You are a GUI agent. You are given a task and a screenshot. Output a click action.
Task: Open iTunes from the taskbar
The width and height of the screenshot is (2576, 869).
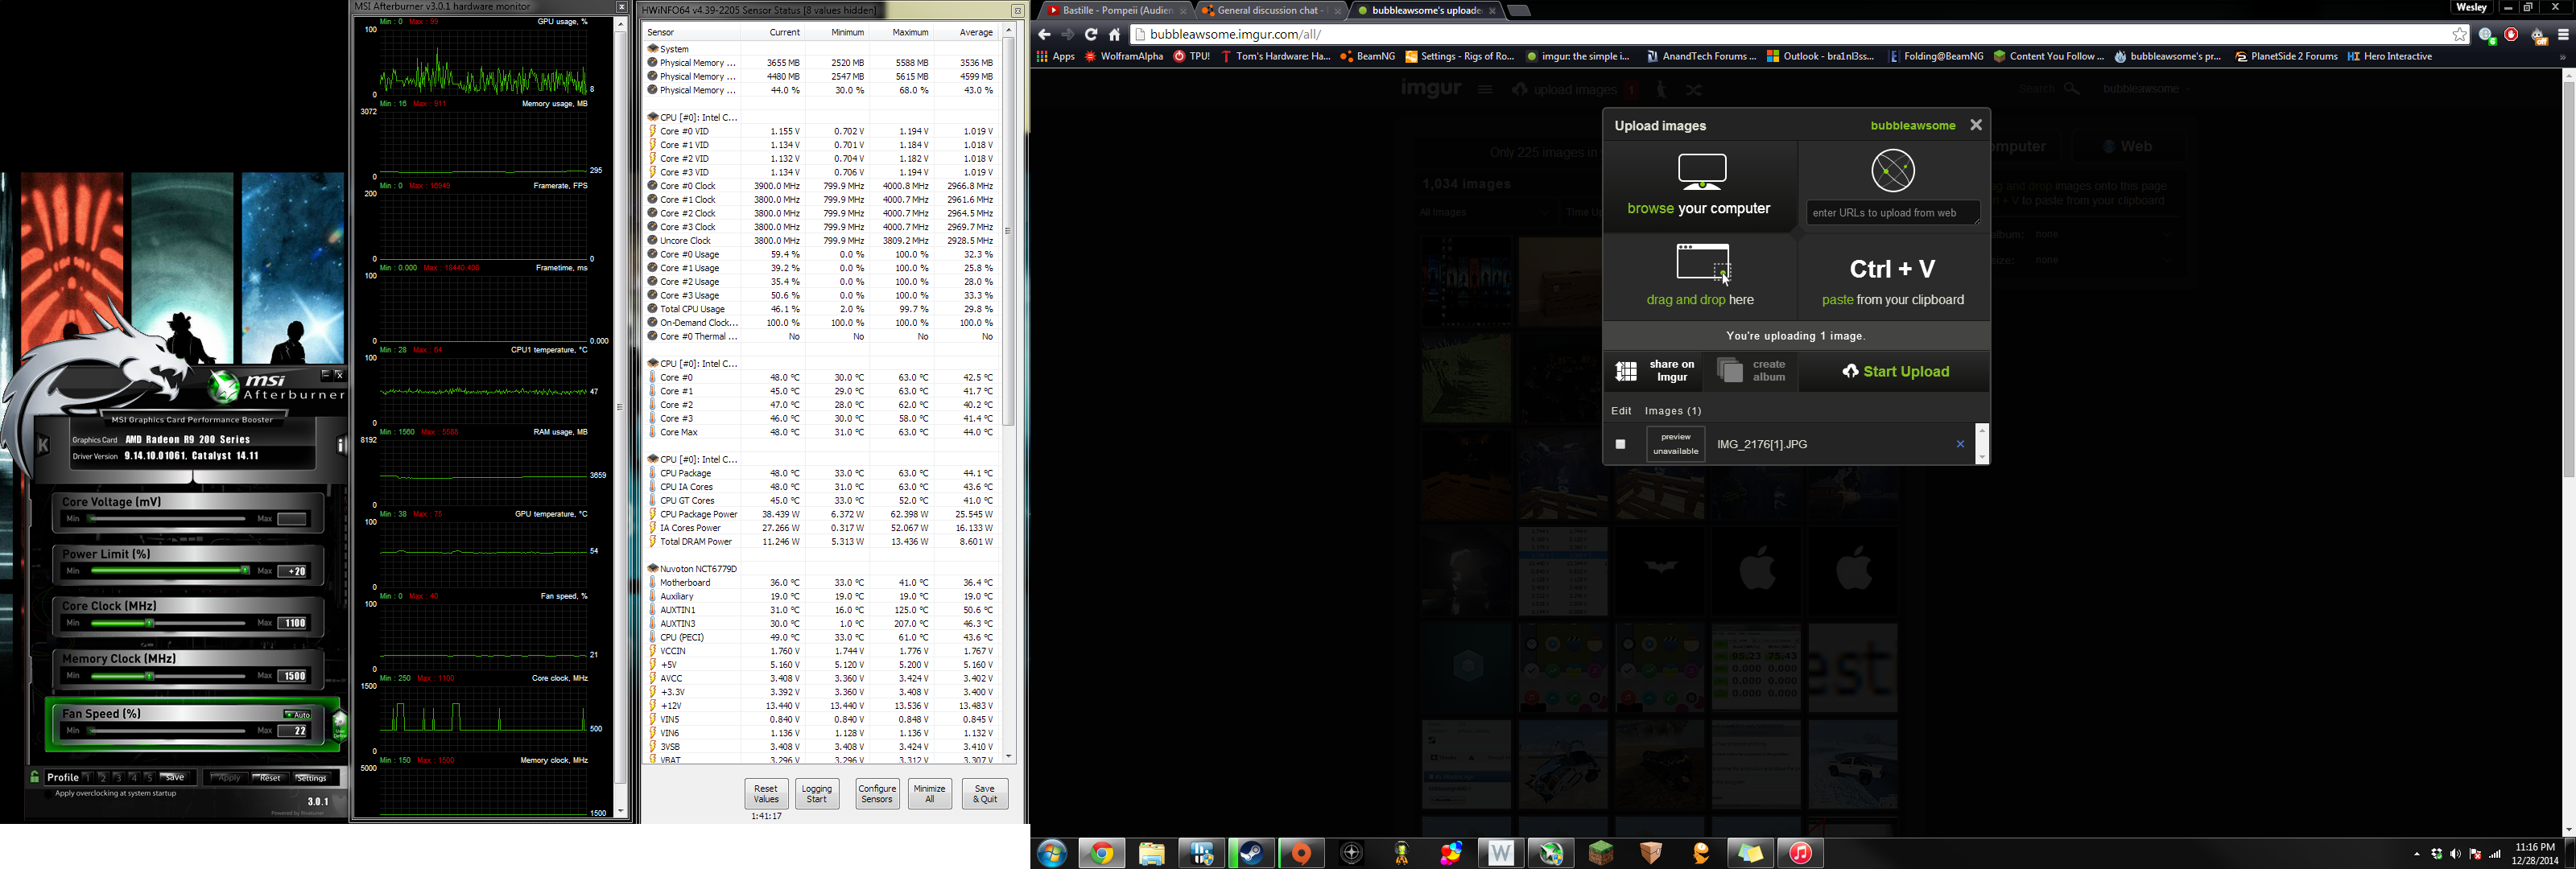tap(1800, 853)
